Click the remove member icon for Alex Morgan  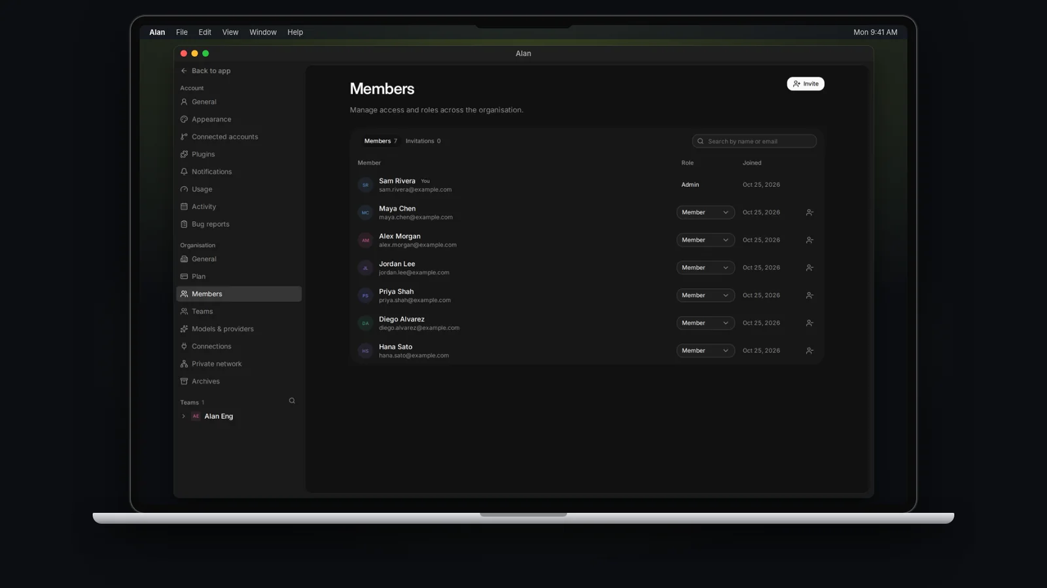(809, 240)
